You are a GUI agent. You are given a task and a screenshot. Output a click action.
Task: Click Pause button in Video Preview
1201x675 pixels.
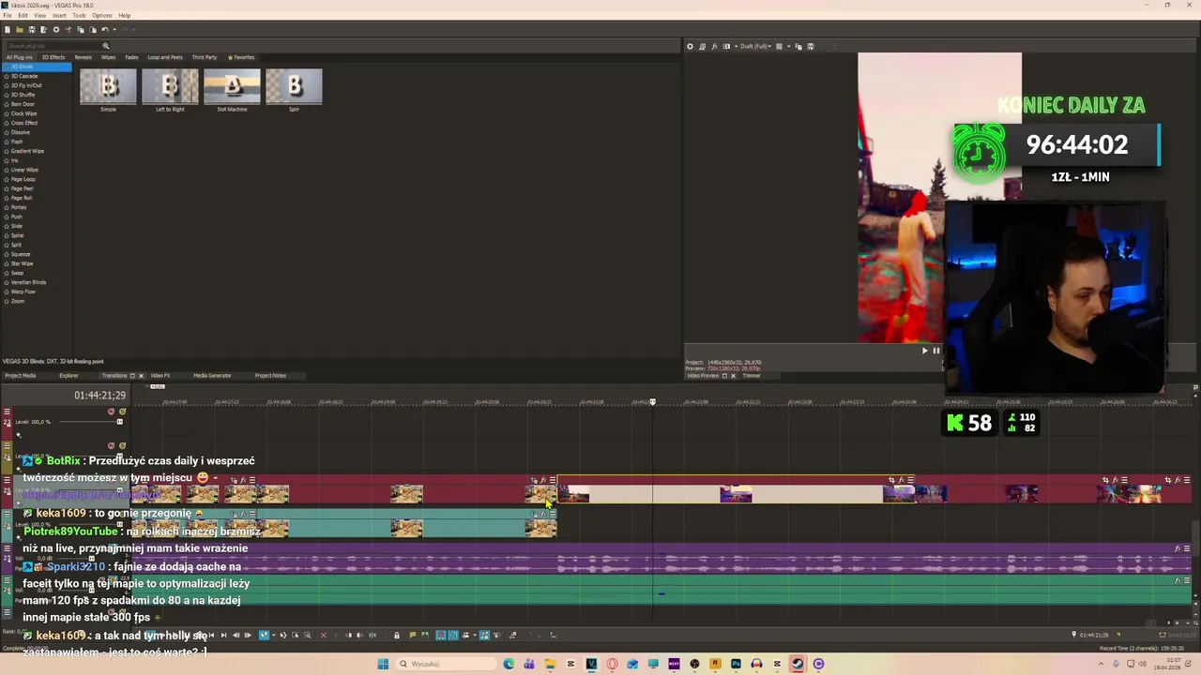(x=935, y=351)
